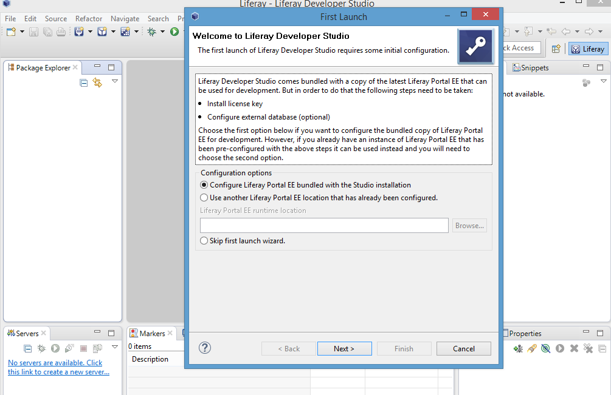Click the Debug bug icon in toolbar
Image resolution: width=611 pixels, height=395 pixels.
pyautogui.click(x=151, y=32)
